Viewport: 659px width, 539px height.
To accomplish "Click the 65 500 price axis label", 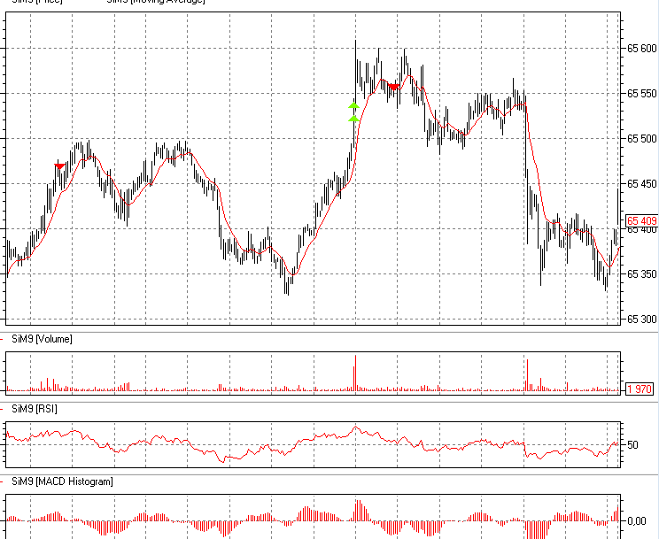I will coord(641,139).
